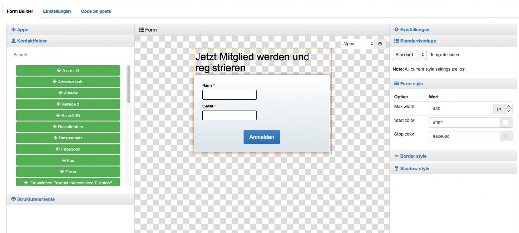
Task: Click the Apps move icon
Action: pos(13,29)
